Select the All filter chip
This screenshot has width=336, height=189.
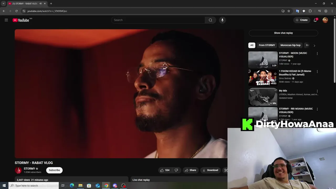pyautogui.click(x=252, y=45)
